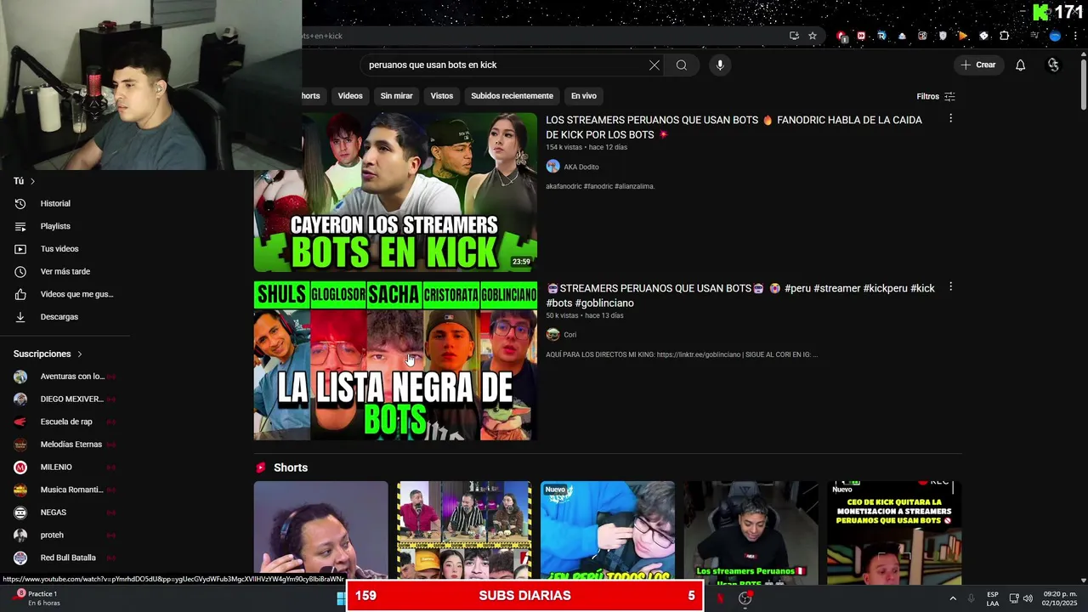The image size is (1088, 612).
Task: Open the Ver más tarde clock icon
Action: coord(20,272)
